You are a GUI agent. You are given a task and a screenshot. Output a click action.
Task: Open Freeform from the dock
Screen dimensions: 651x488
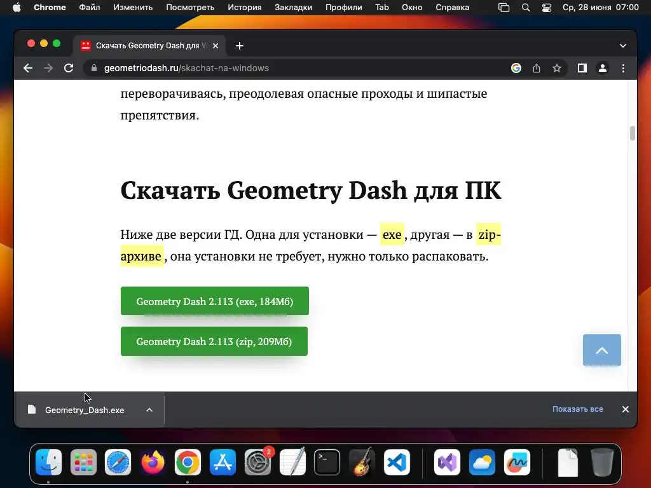pyautogui.click(x=517, y=462)
